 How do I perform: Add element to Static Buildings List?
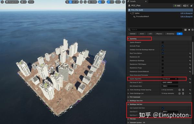[x=179, y=93]
